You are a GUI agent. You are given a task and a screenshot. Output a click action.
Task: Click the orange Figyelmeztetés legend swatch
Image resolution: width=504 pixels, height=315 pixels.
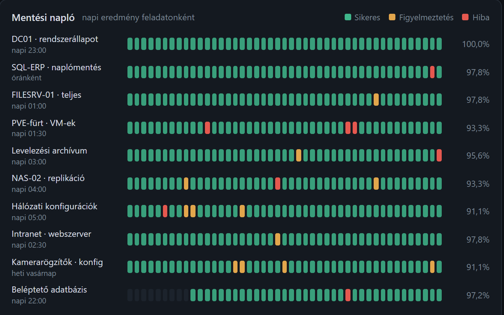click(x=392, y=17)
